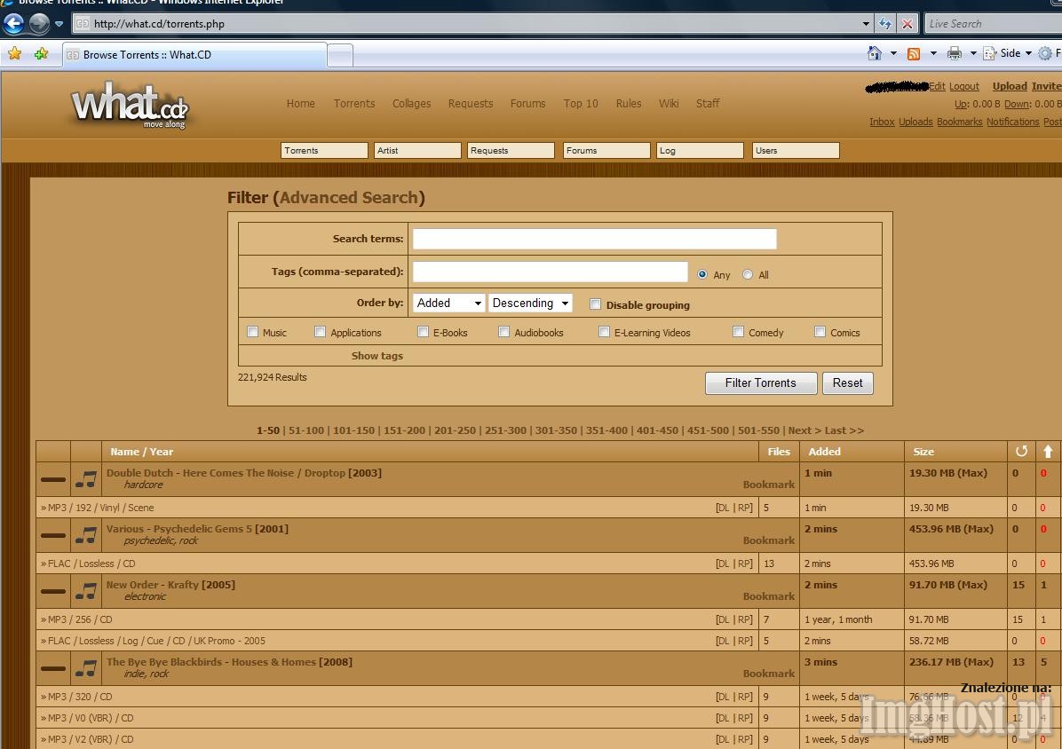Click the Upload link in header
This screenshot has width=1062, height=749.
coord(1010,86)
